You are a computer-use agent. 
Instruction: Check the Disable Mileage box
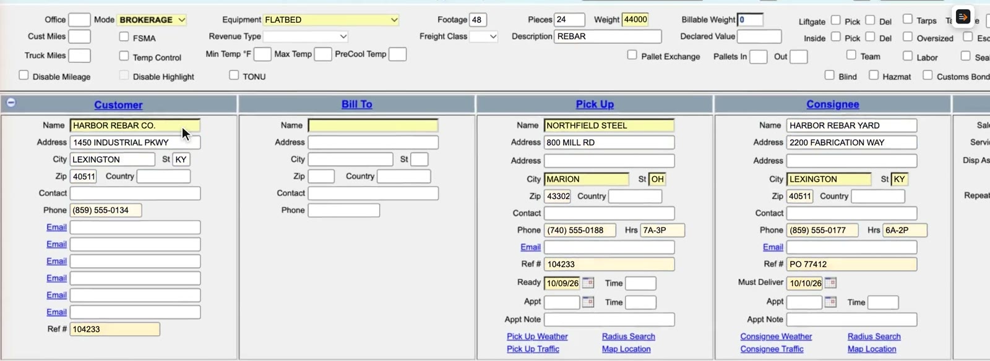click(24, 75)
